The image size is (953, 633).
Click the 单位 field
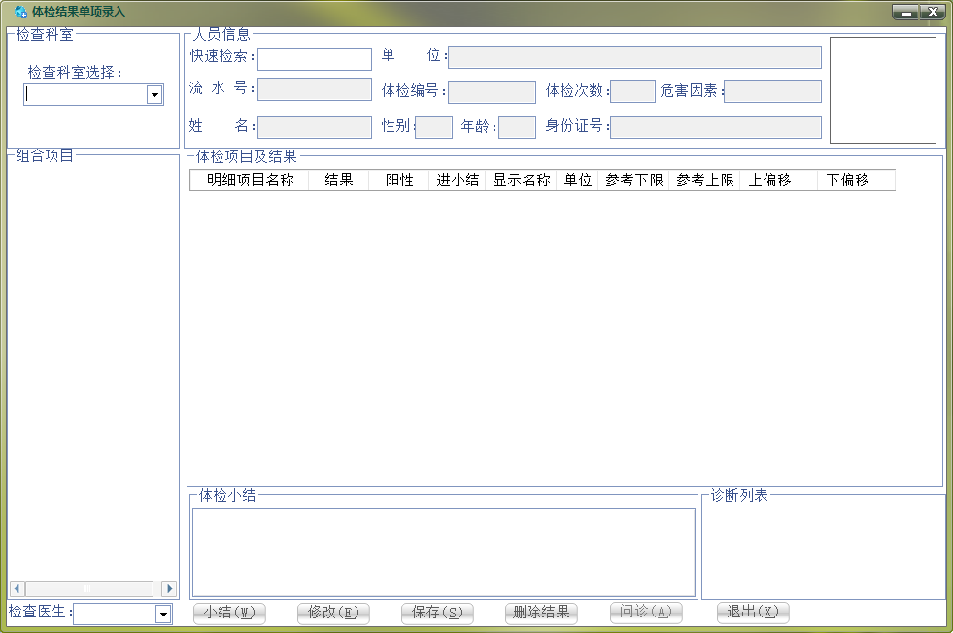point(634,57)
